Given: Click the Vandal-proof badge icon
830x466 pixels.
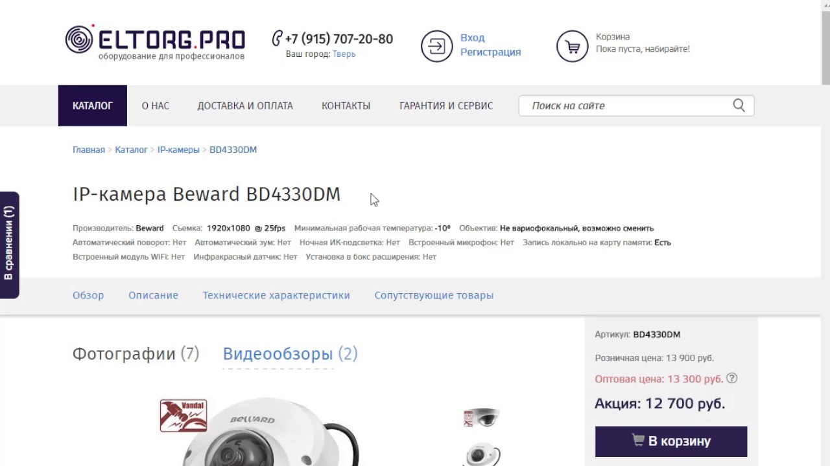Looking at the screenshot, I should (184, 416).
